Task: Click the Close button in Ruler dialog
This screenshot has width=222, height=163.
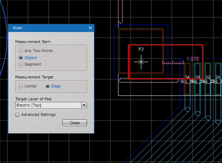Action: pyautogui.click(x=75, y=123)
